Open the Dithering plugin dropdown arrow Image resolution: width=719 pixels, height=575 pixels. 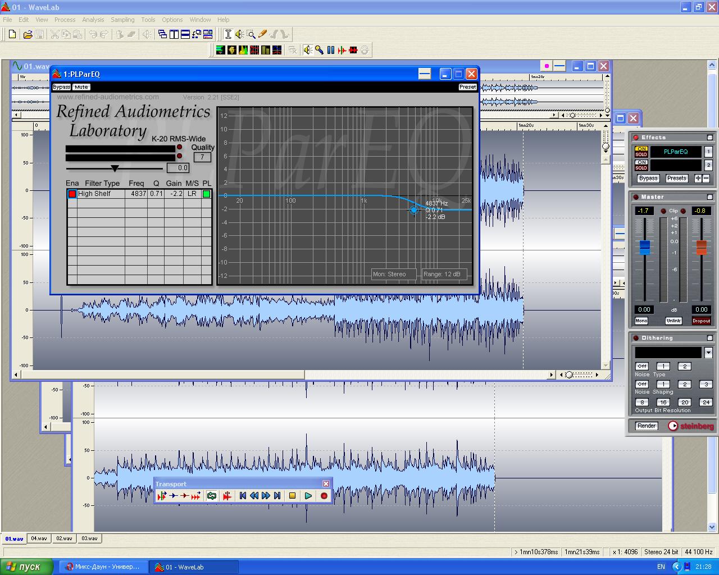click(708, 353)
